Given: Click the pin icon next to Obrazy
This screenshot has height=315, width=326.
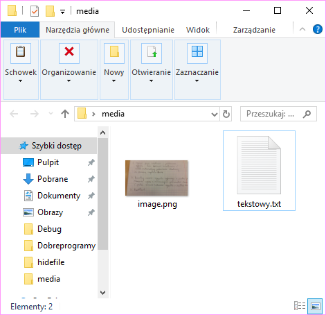Looking at the screenshot, I should [91, 212].
